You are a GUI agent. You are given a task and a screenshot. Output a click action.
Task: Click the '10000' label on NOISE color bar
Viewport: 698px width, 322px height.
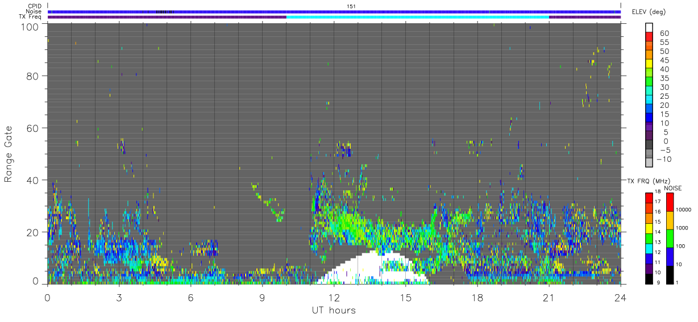683,210
